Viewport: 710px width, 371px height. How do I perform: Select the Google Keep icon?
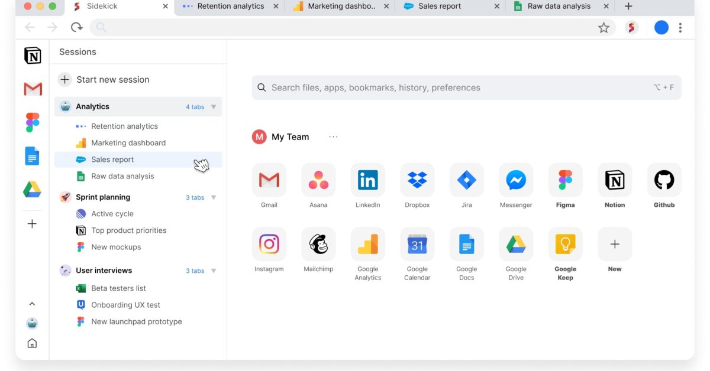(565, 244)
